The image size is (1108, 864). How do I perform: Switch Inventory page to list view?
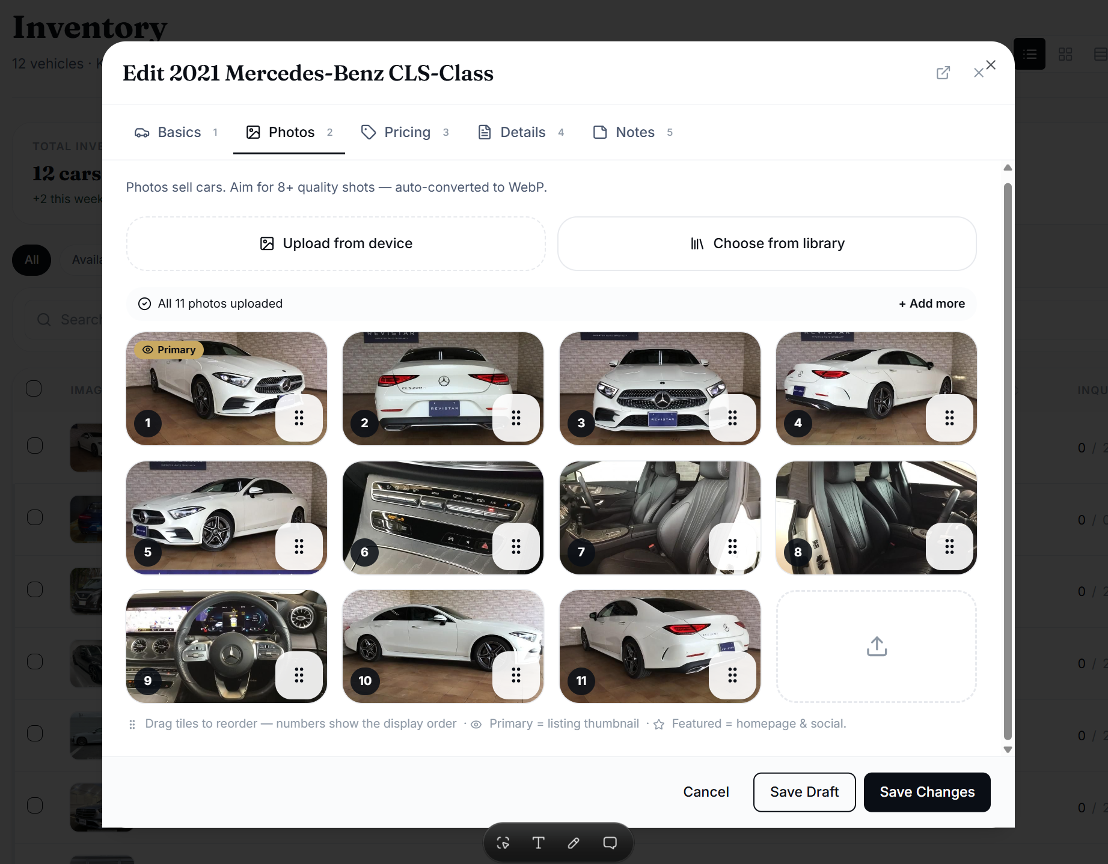pyautogui.click(x=1029, y=54)
